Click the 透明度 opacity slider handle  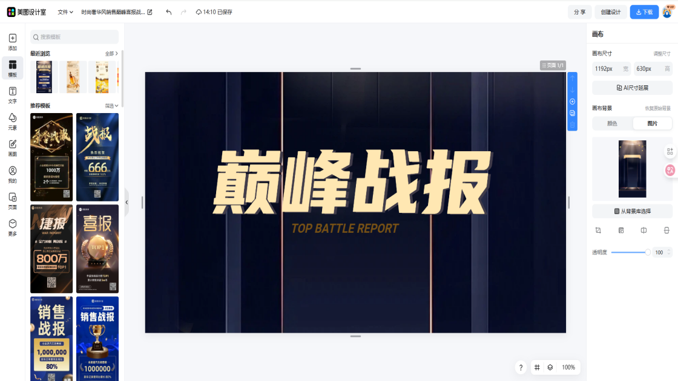coord(648,252)
